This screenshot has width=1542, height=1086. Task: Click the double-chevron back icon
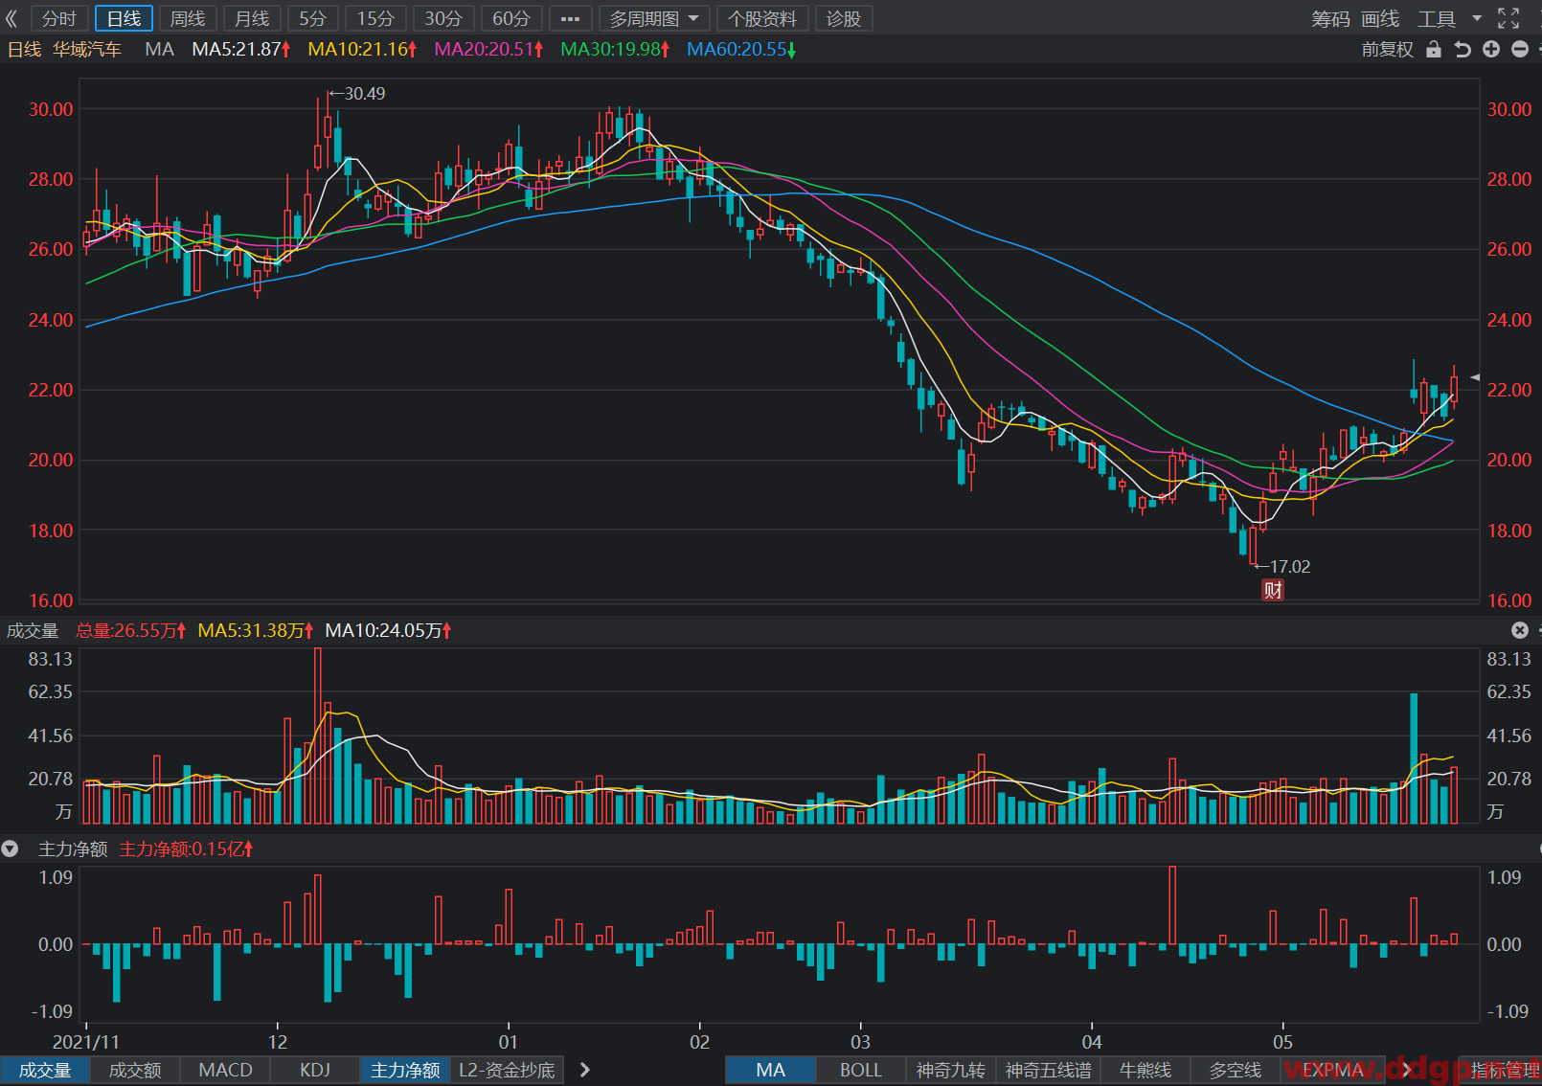coord(12,18)
